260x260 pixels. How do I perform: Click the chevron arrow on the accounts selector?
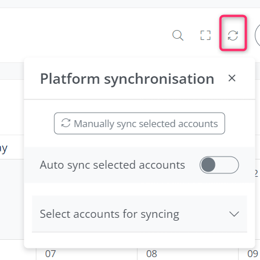tap(234, 214)
